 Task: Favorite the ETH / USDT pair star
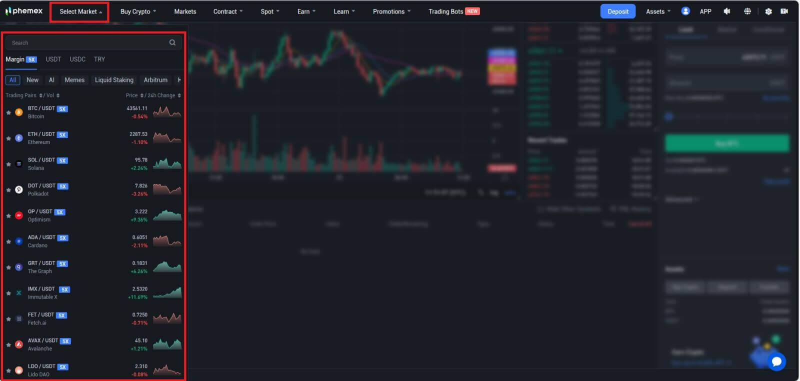coord(8,138)
